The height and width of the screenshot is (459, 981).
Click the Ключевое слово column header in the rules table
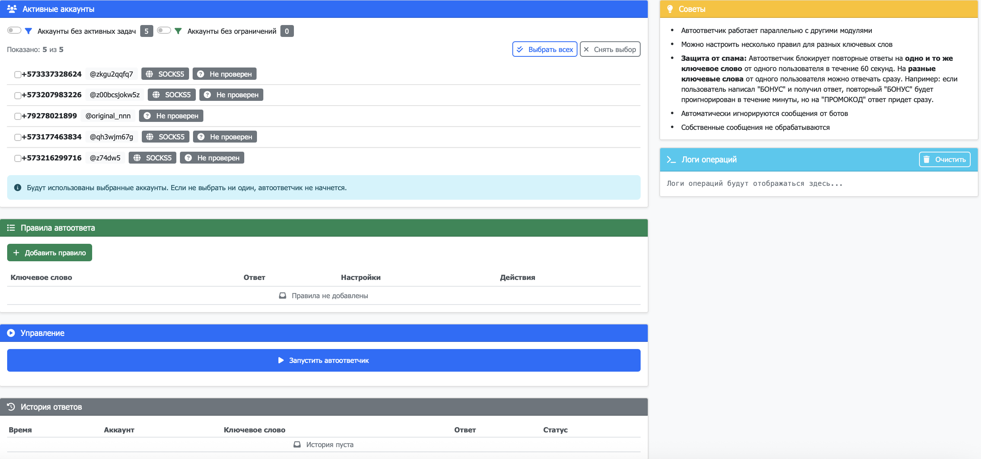[41, 278]
